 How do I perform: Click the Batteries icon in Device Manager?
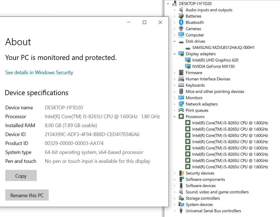(x=181, y=16)
